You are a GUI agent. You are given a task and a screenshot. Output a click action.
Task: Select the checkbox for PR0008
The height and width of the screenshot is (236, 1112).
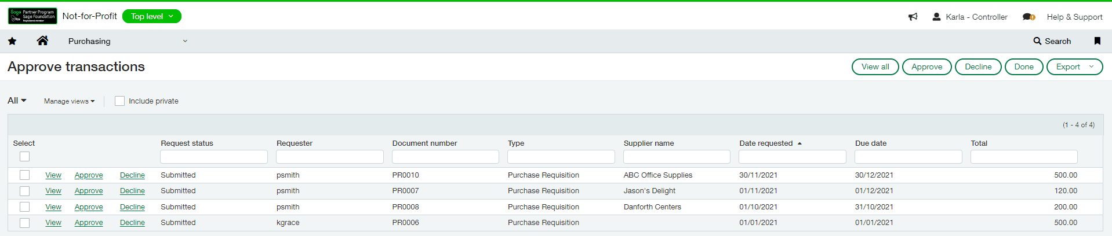coord(24,207)
